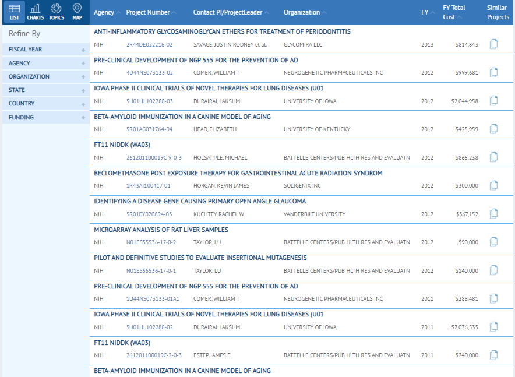Click organization University of Kentucky
The height and width of the screenshot is (377, 515).
pos(317,129)
